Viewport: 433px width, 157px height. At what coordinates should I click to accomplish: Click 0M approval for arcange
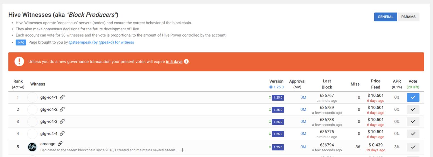tap(303, 147)
